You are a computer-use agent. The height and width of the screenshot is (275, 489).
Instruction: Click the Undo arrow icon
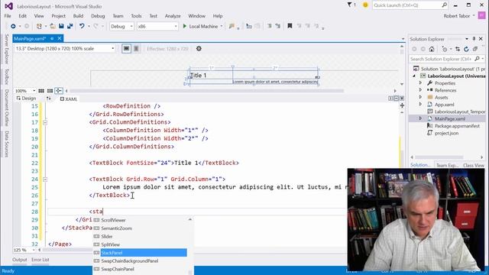(x=82, y=26)
